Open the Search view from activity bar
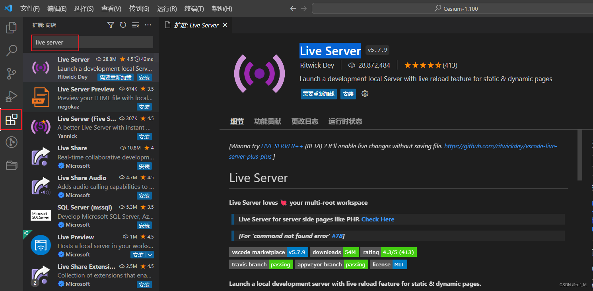593x291 pixels. (x=11, y=50)
